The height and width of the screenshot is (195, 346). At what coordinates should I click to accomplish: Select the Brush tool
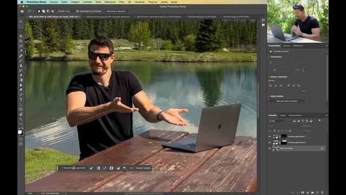[21, 61]
